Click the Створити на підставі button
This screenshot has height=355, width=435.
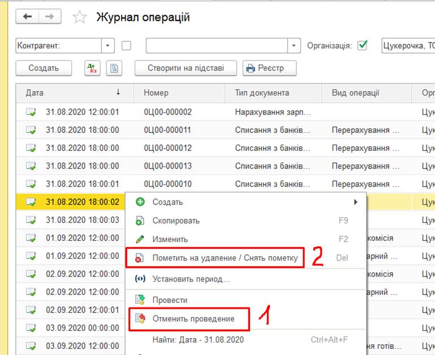[186, 68]
